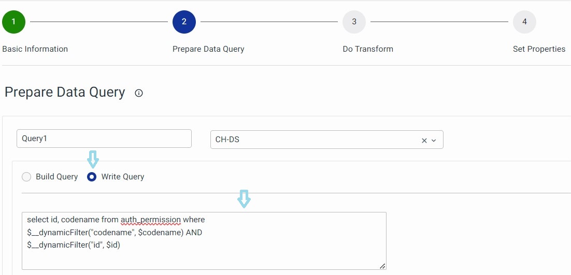Switch to the Do Transform step
This screenshot has height=275, width=571.
point(368,49)
